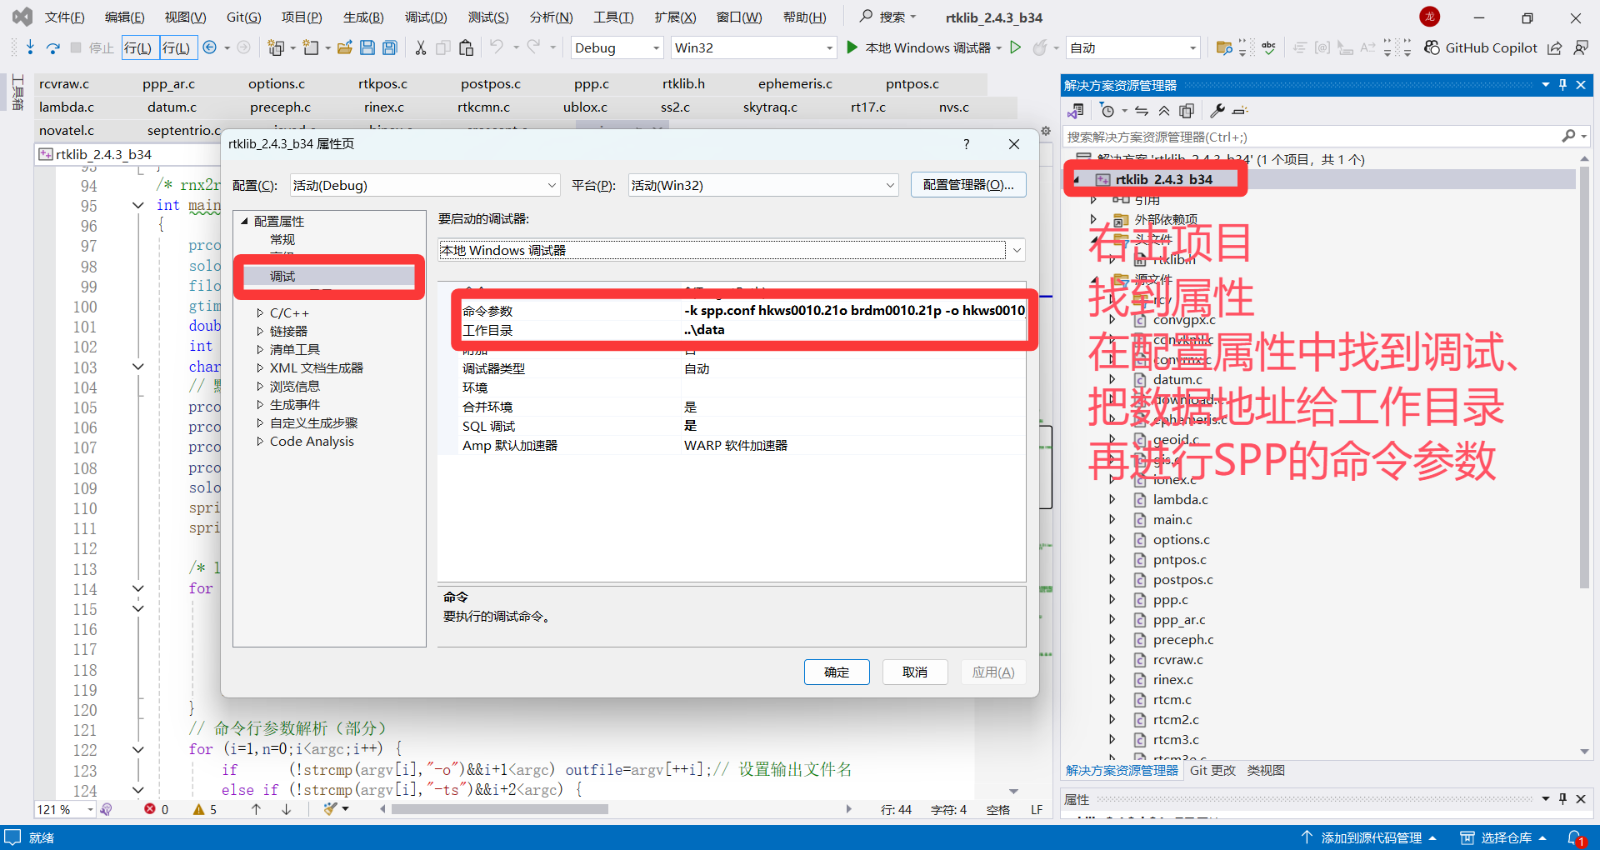
Task: Click the 确定 button
Action: click(836, 672)
